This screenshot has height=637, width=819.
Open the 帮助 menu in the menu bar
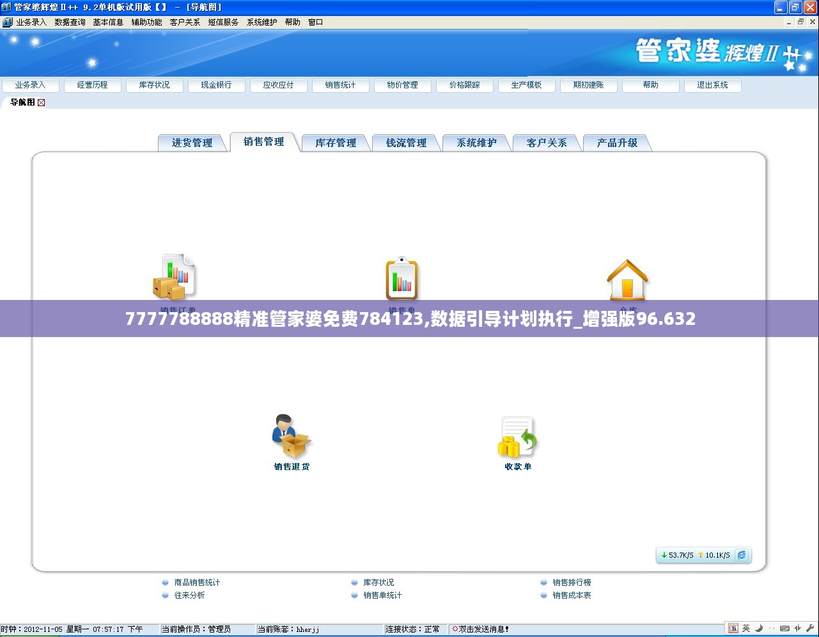[292, 22]
